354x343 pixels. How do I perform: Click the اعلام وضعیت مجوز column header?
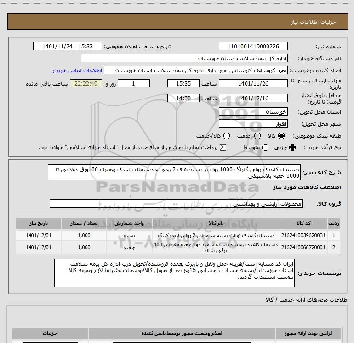182,333
